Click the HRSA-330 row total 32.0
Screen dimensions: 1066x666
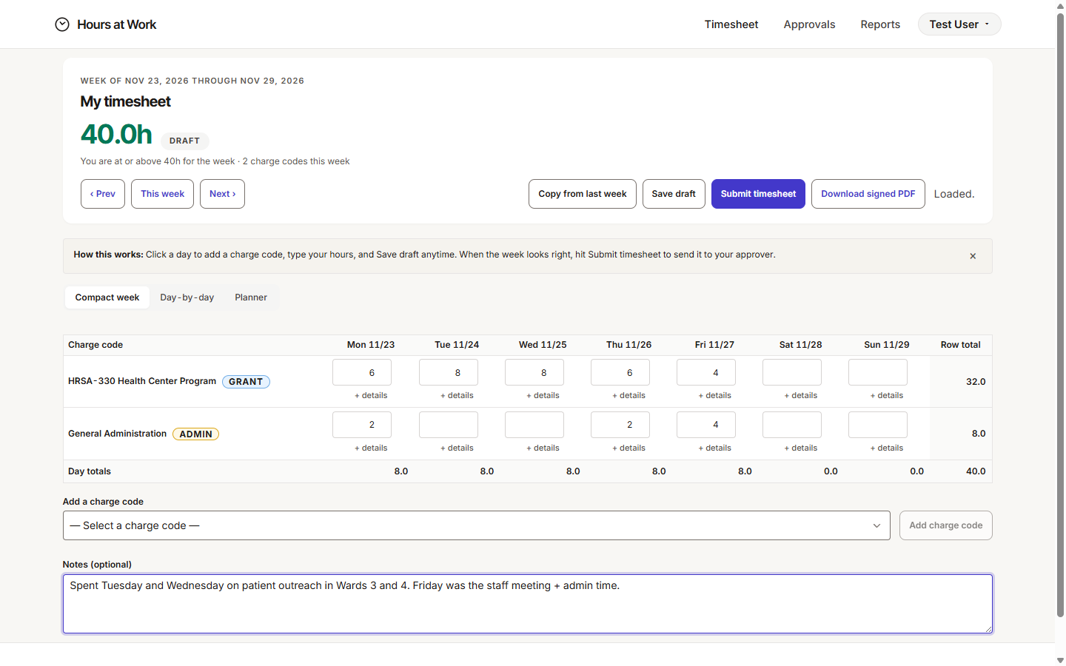976,382
